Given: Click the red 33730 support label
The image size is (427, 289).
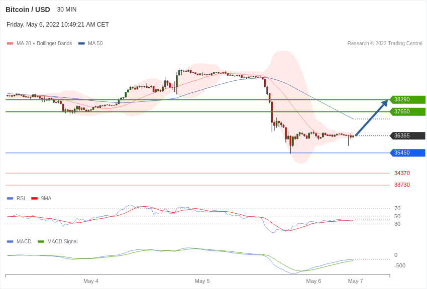Looking at the screenshot, I should pos(402,185).
